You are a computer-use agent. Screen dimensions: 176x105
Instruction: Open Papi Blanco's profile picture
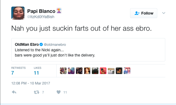pyautogui.click(x=18, y=13)
